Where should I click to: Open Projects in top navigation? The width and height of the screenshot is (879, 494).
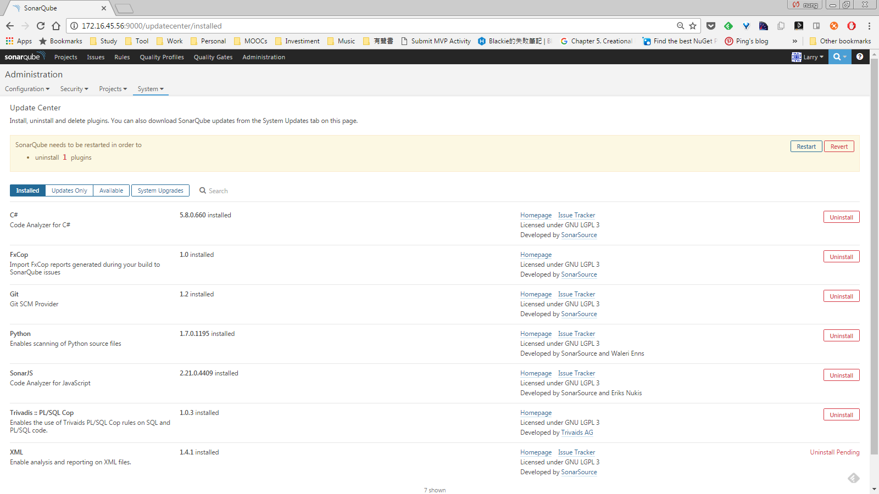[66, 57]
